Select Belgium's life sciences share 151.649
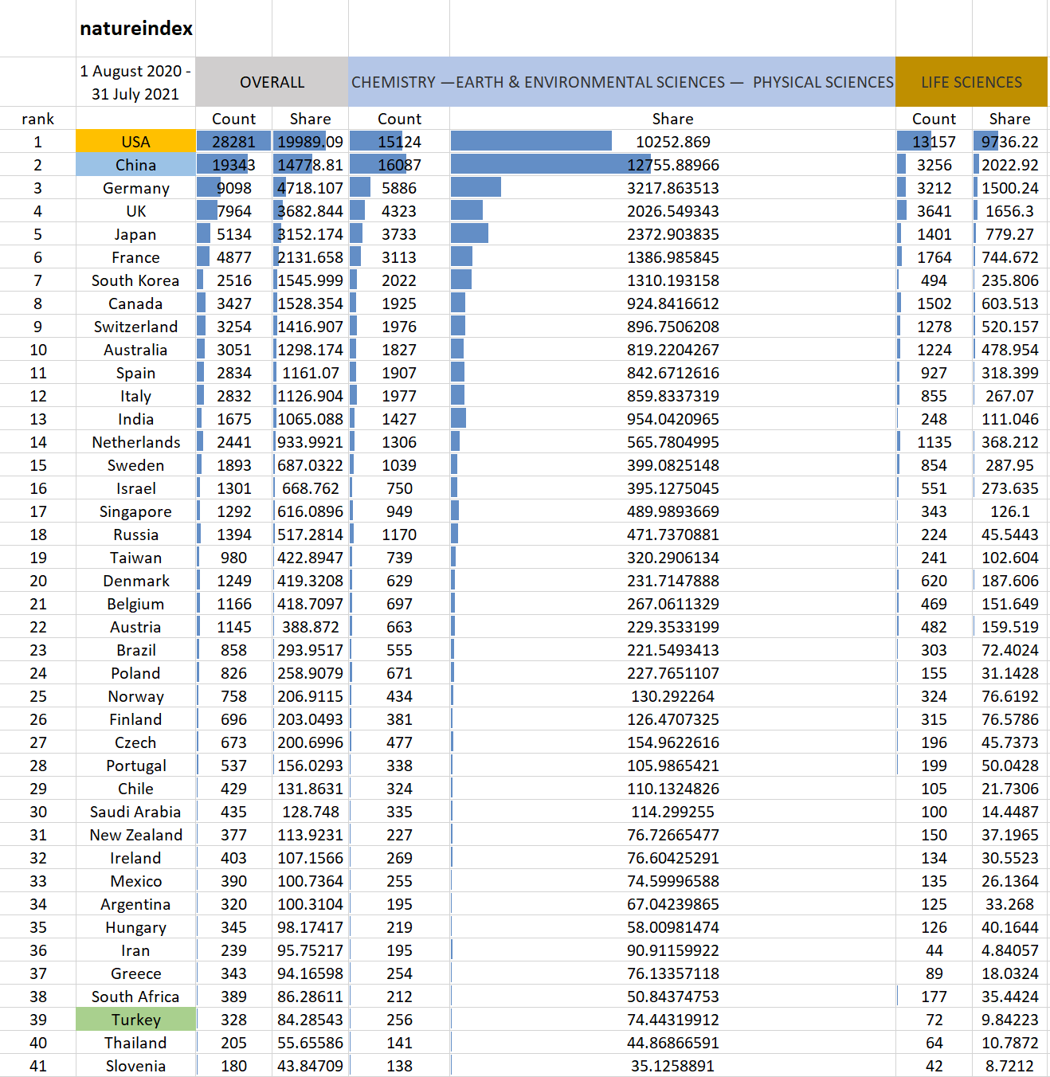 tap(1010, 604)
